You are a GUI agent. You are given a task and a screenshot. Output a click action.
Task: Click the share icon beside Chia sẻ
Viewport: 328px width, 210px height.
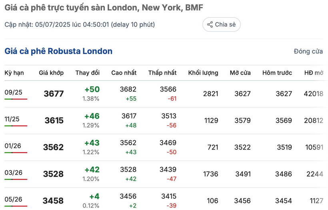[210, 24]
